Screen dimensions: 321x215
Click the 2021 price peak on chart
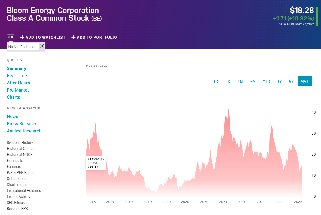click(x=229, y=110)
